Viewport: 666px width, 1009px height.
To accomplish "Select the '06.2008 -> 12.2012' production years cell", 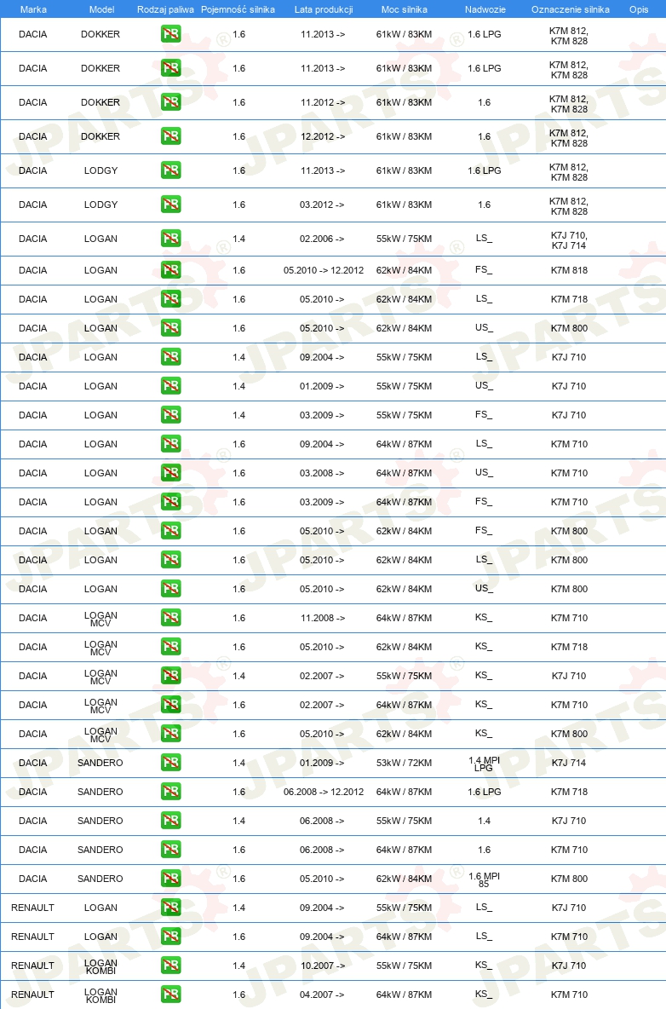I will tap(324, 792).
